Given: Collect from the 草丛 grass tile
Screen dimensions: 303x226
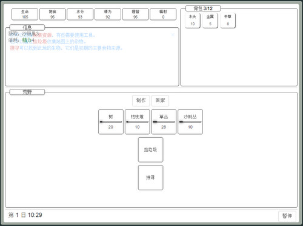Looking at the screenshot, I should click(x=164, y=122).
